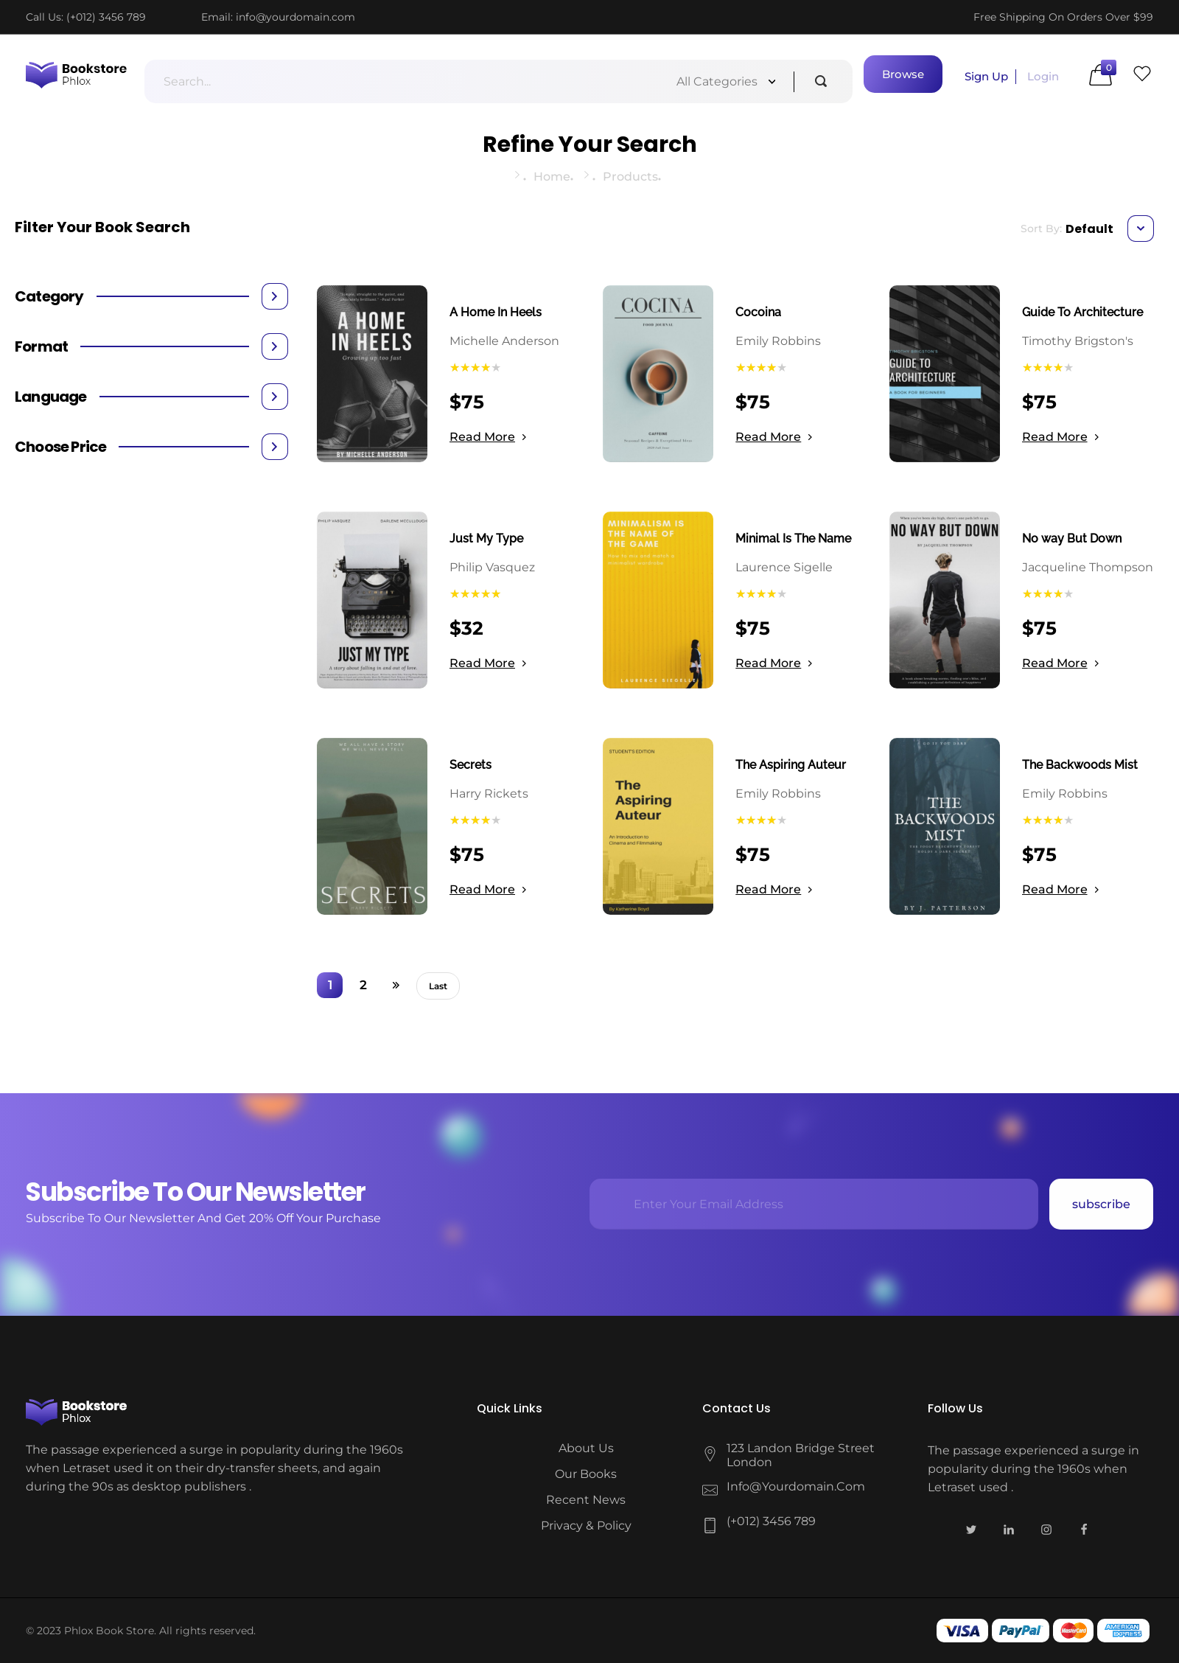This screenshot has height=1663, width=1179.
Task: Click the newsletter email address field
Action: click(814, 1204)
